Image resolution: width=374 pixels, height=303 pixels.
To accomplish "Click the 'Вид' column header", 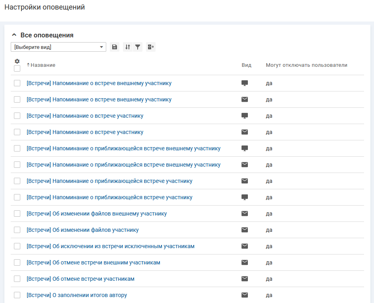I will coord(246,65).
